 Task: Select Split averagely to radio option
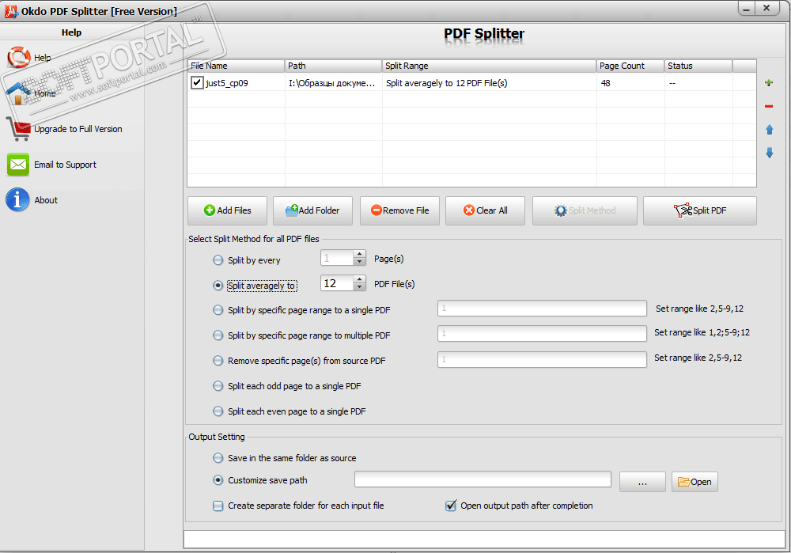tap(218, 286)
